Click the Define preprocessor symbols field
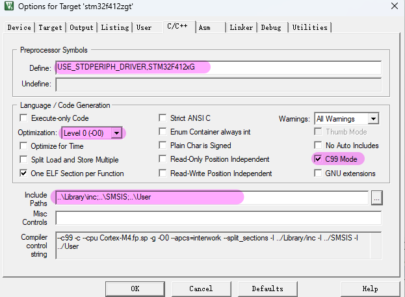The width and height of the screenshot is (405, 297). [x=218, y=68]
